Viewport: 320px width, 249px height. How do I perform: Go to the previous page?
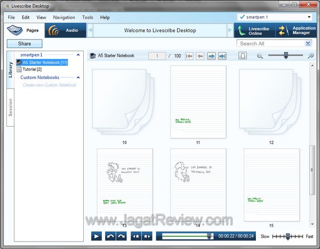pos(200,56)
